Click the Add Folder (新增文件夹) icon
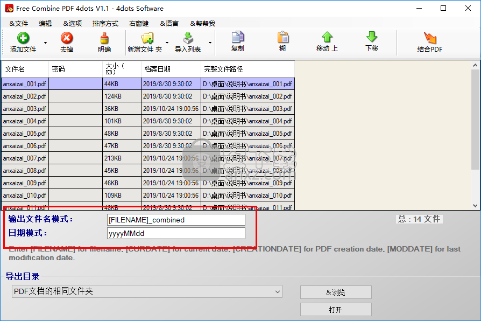This screenshot has width=481, height=321. point(147,38)
